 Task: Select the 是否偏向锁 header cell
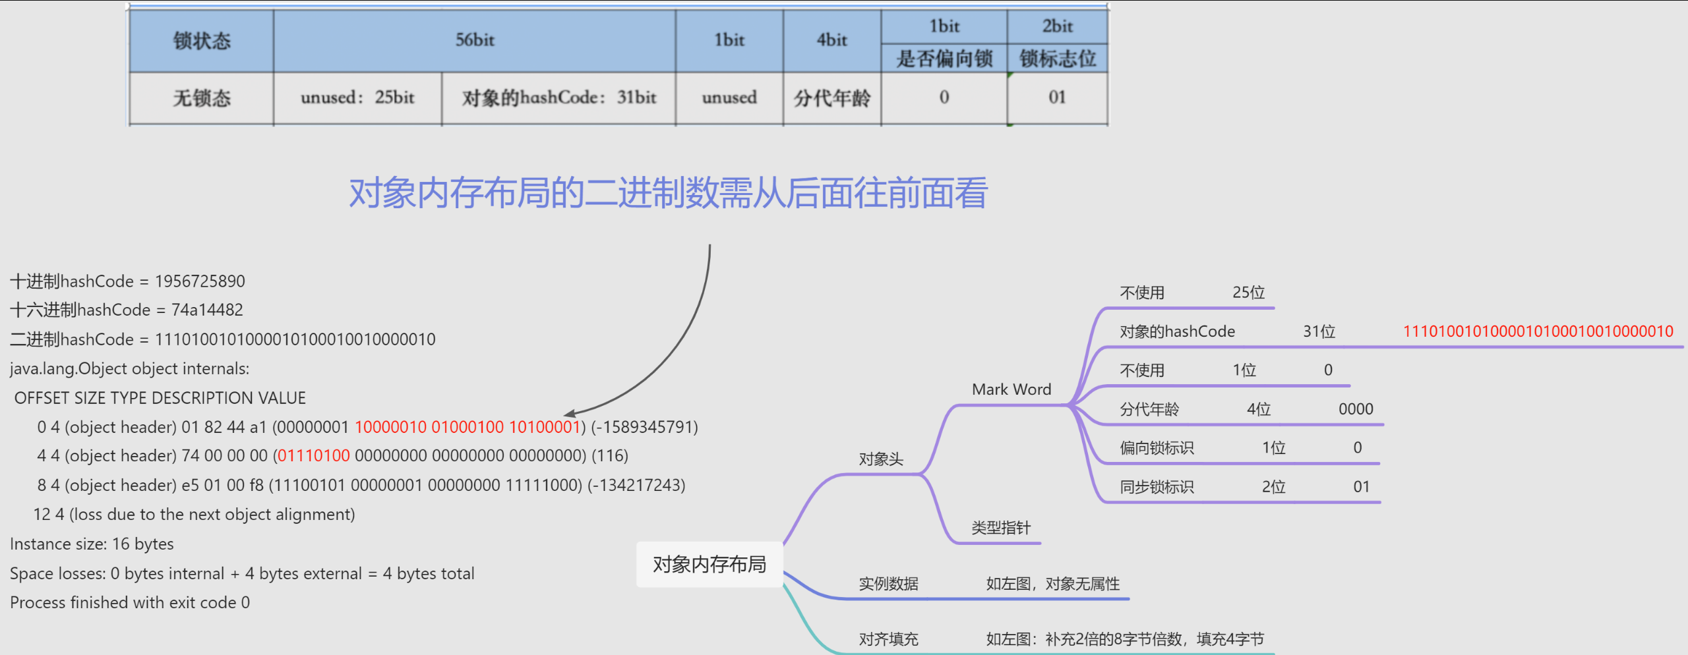[944, 59]
